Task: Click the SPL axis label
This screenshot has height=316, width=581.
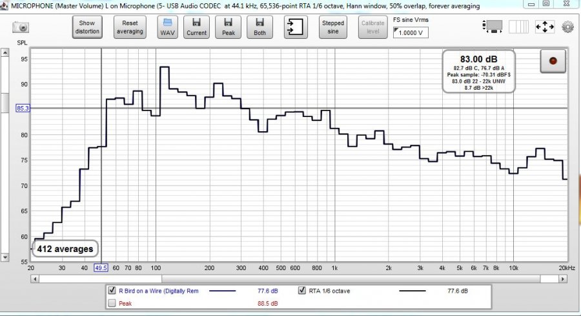Action: [x=22, y=43]
